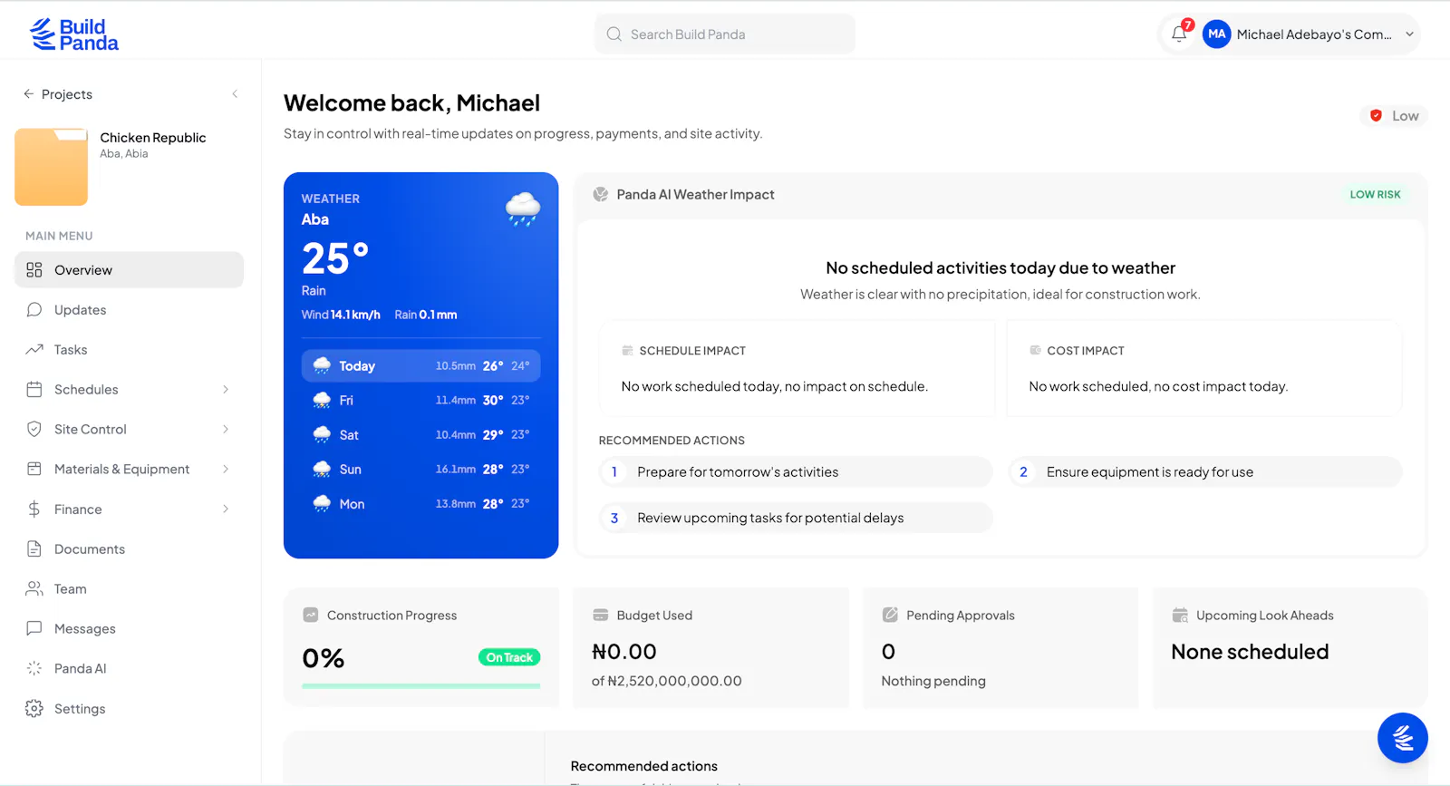Click 'Prepare for tomorrow's activities' action

click(796, 472)
